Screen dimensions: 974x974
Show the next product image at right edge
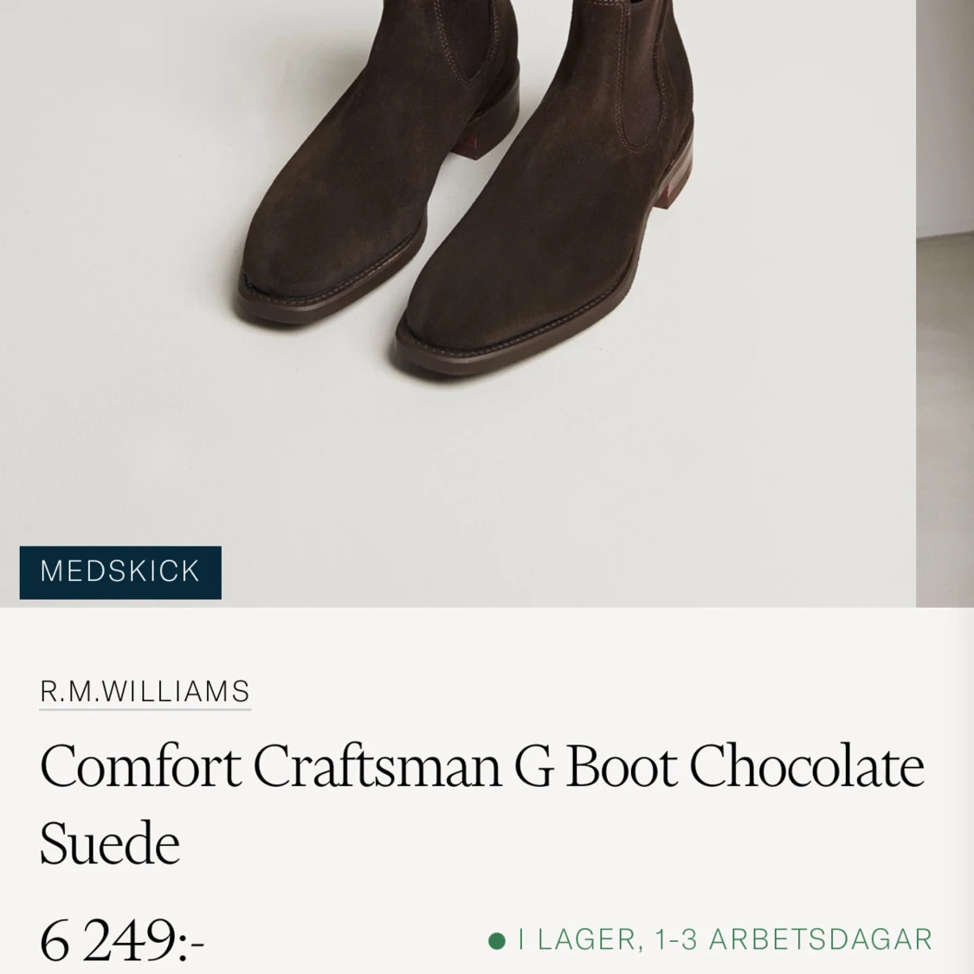[x=945, y=303]
